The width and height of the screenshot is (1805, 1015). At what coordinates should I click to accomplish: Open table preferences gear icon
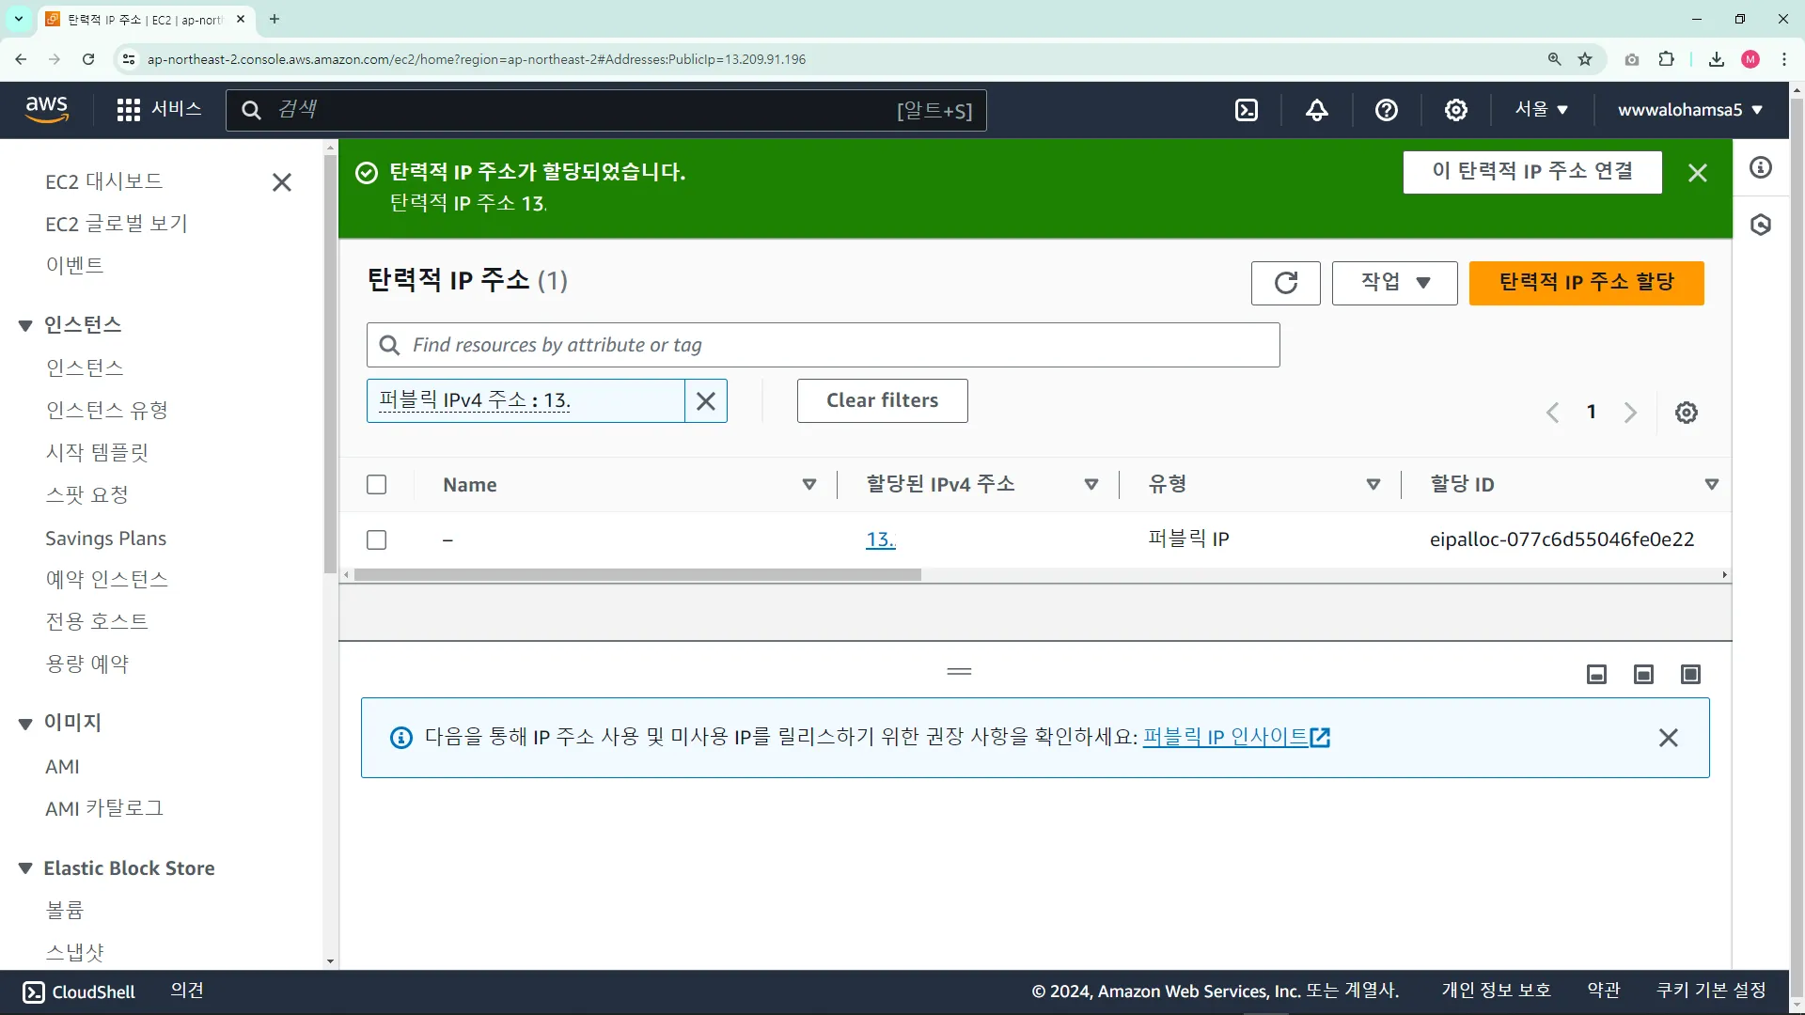(1686, 413)
